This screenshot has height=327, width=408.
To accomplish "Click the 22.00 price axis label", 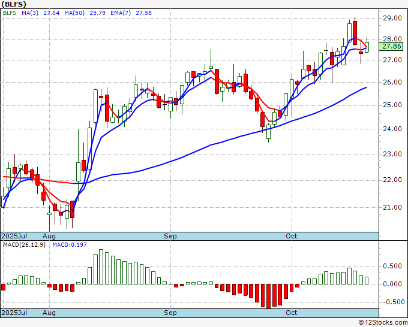I will tap(392, 180).
